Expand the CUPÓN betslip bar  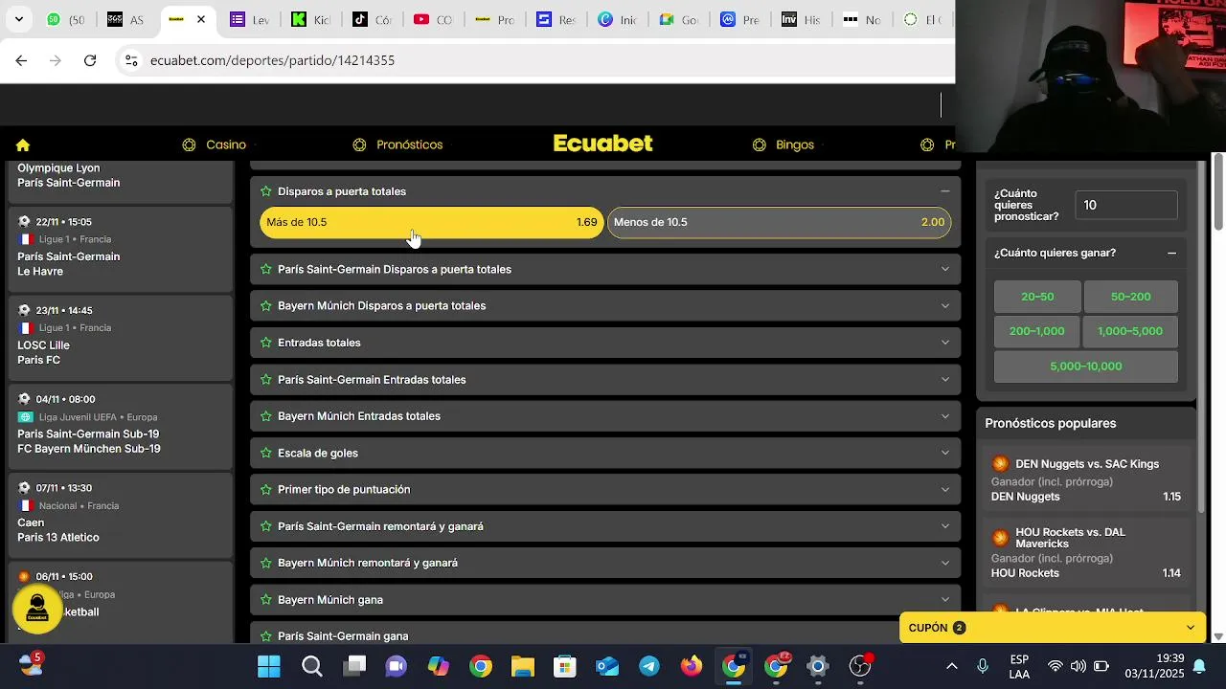pos(1052,628)
